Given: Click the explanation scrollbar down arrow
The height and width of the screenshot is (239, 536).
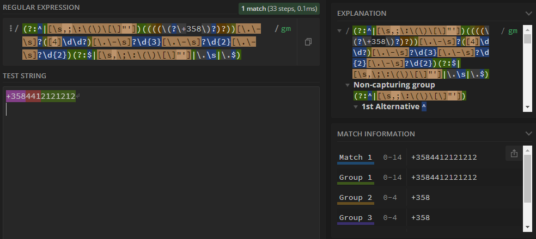Looking at the screenshot, I should coord(527,107).
